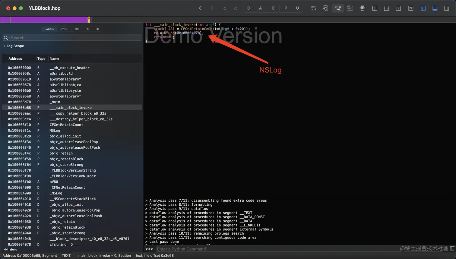
Task: Select the objc_retainBlock row at 0x100003f58
Action: [72, 159]
